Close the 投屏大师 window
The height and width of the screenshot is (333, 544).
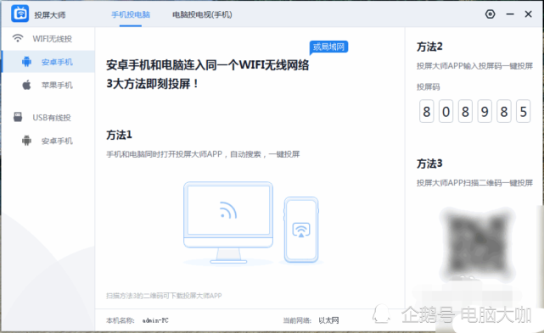(x=528, y=14)
